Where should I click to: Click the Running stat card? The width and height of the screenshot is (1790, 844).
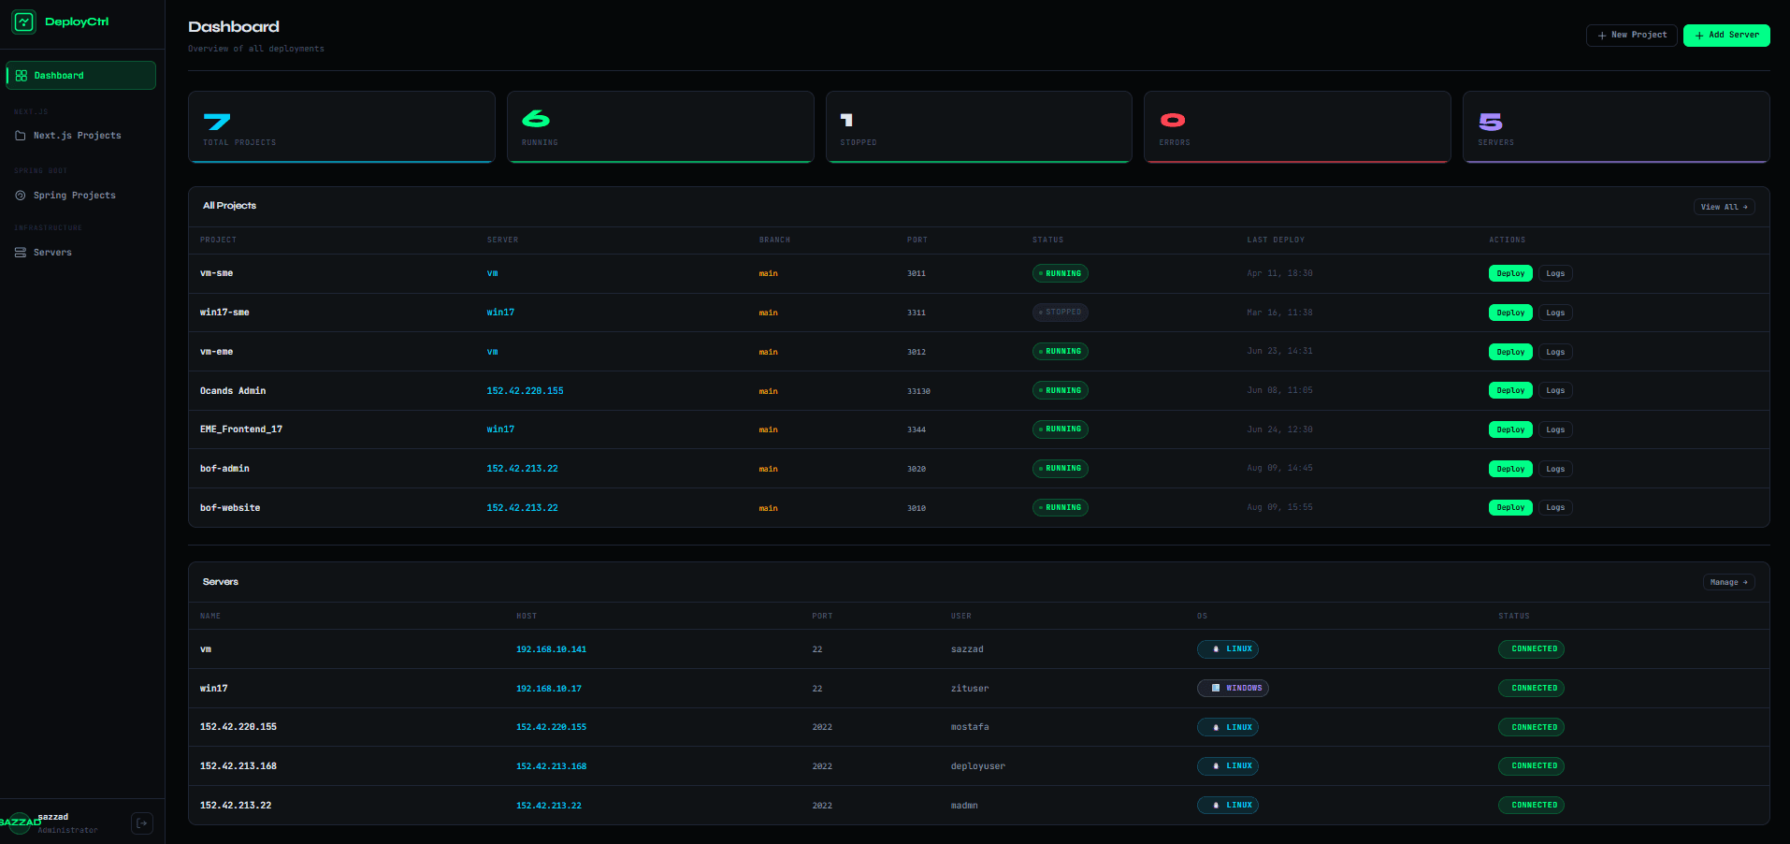pos(660,127)
